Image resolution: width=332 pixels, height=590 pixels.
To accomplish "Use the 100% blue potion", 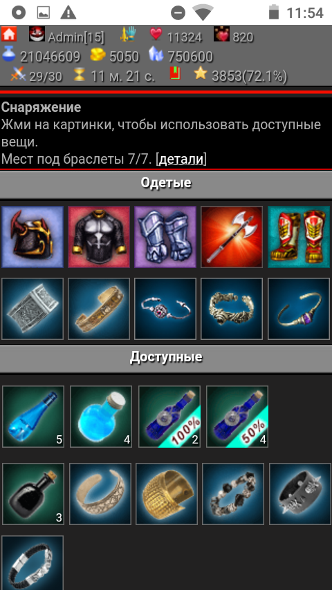I will point(169,417).
